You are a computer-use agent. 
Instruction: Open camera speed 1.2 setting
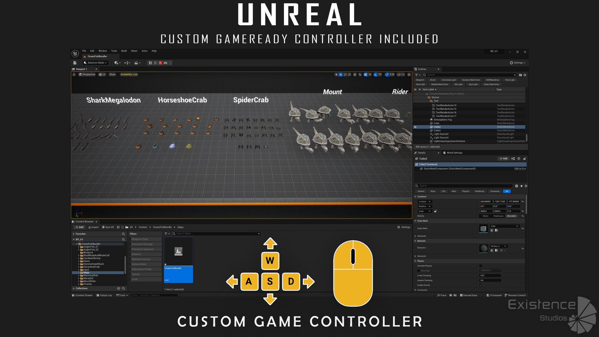(x=401, y=75)
